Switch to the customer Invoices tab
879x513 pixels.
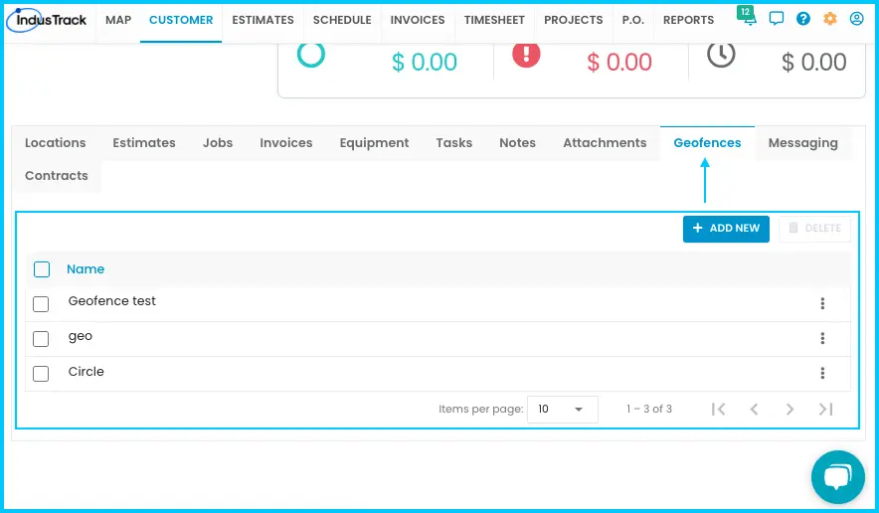coord(286,143)
